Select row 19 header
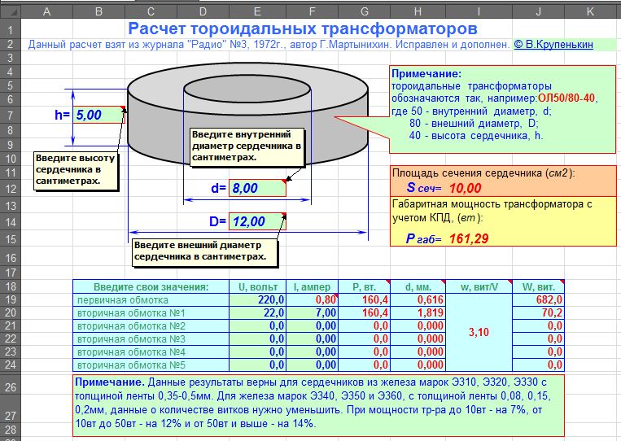This screenshot has height=441, width=621. (x=11, y=299)
